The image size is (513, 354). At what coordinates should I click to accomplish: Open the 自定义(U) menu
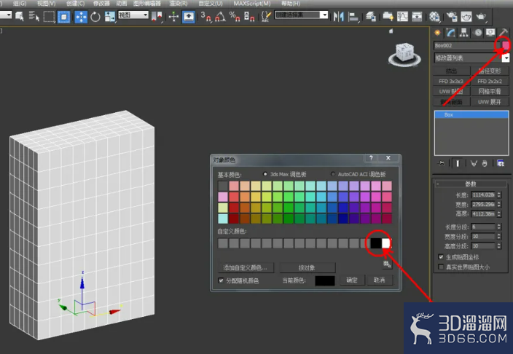coord(211,3)
